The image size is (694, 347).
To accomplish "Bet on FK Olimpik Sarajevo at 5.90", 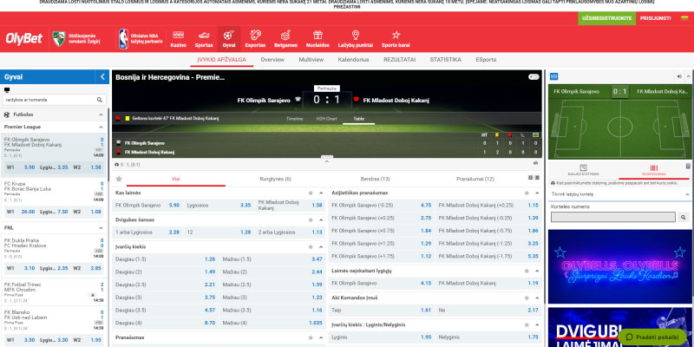I will tap(147, 206).
